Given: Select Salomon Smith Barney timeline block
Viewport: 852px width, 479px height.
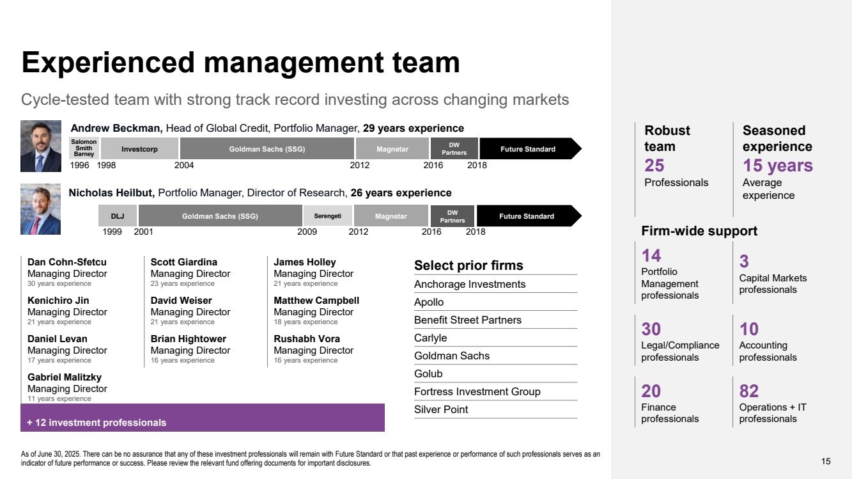Looking at the screenshot, I should (84, 148).
